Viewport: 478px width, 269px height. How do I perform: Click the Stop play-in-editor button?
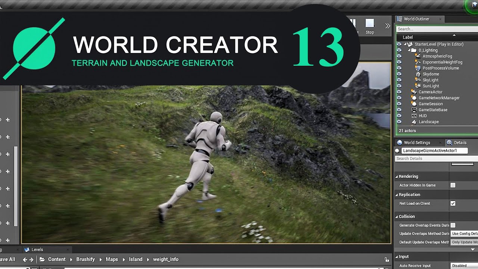click(370, 27)
